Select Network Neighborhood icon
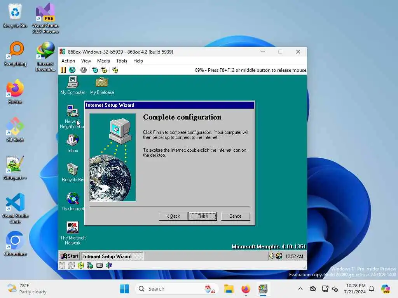The image size is (398, 298). click(x=72, y=116)
